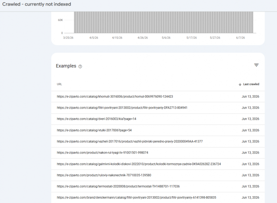Click the 5/27/26 chart axis label
This screenshot has width=277, height=203.
click(215, 38)
